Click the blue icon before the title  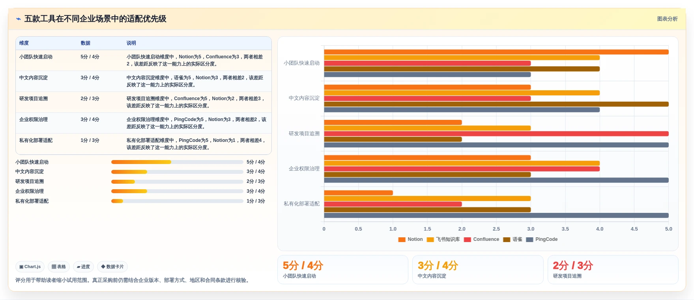pos(18,19)
